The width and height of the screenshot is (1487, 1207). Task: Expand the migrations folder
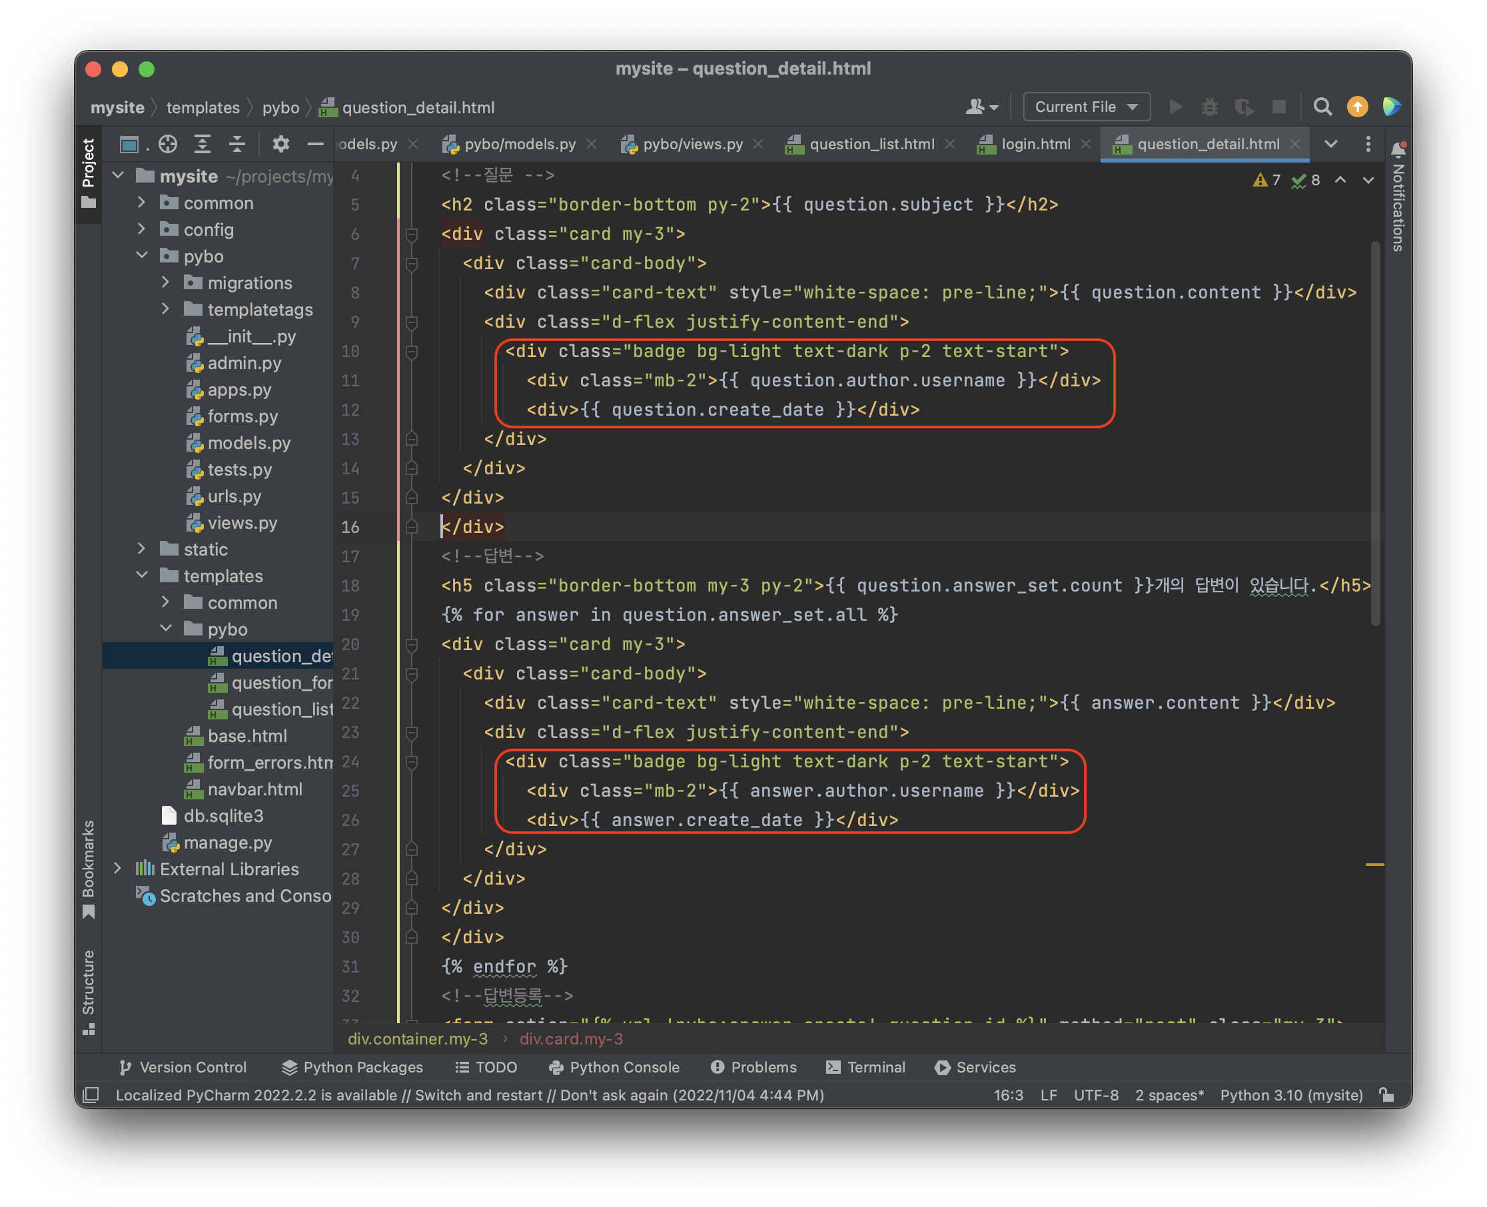(x=165, y=282)
